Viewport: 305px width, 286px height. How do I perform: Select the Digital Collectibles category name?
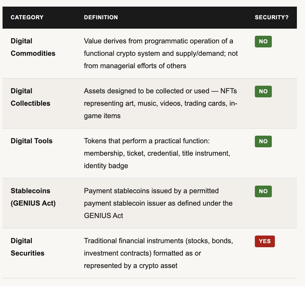pyautogui.click(x=30, y=97)
